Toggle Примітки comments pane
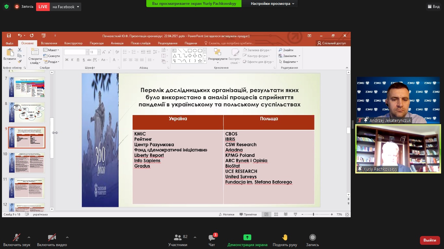The image size is (444, 249). click(x=248, y=214)
